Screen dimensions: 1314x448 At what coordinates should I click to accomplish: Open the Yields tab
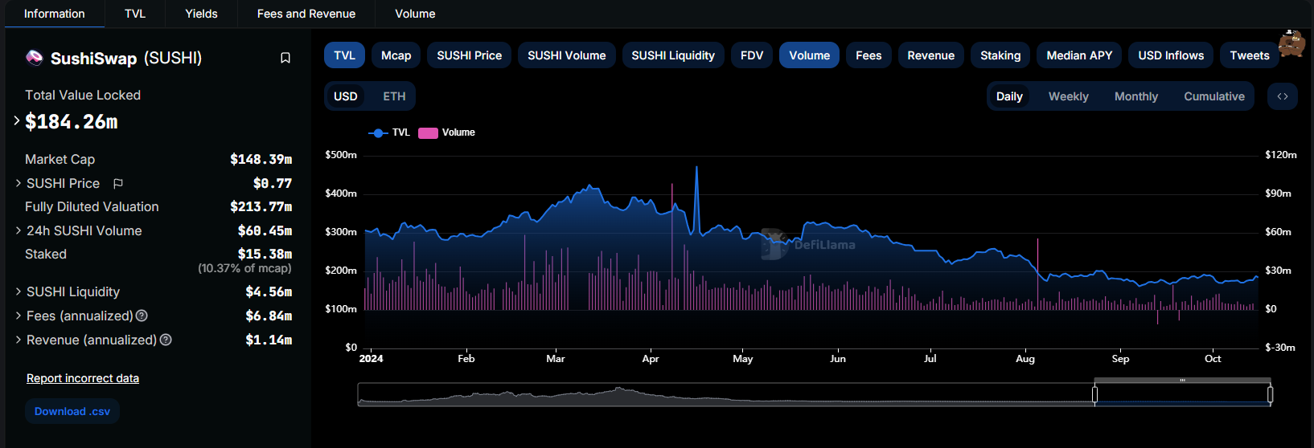(x=201, y=14)
